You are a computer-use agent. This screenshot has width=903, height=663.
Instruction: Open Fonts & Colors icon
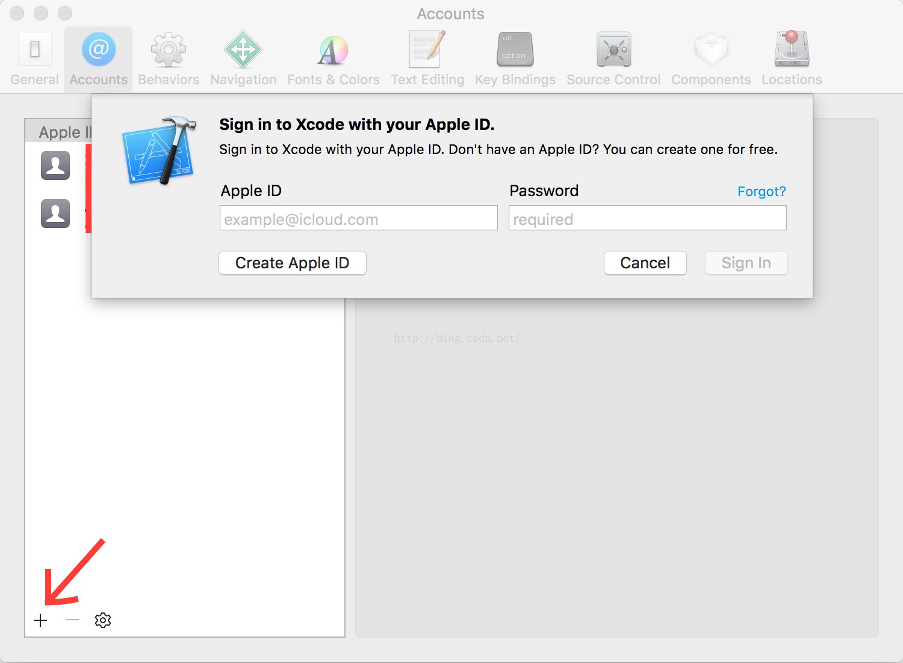click(333, 51)
